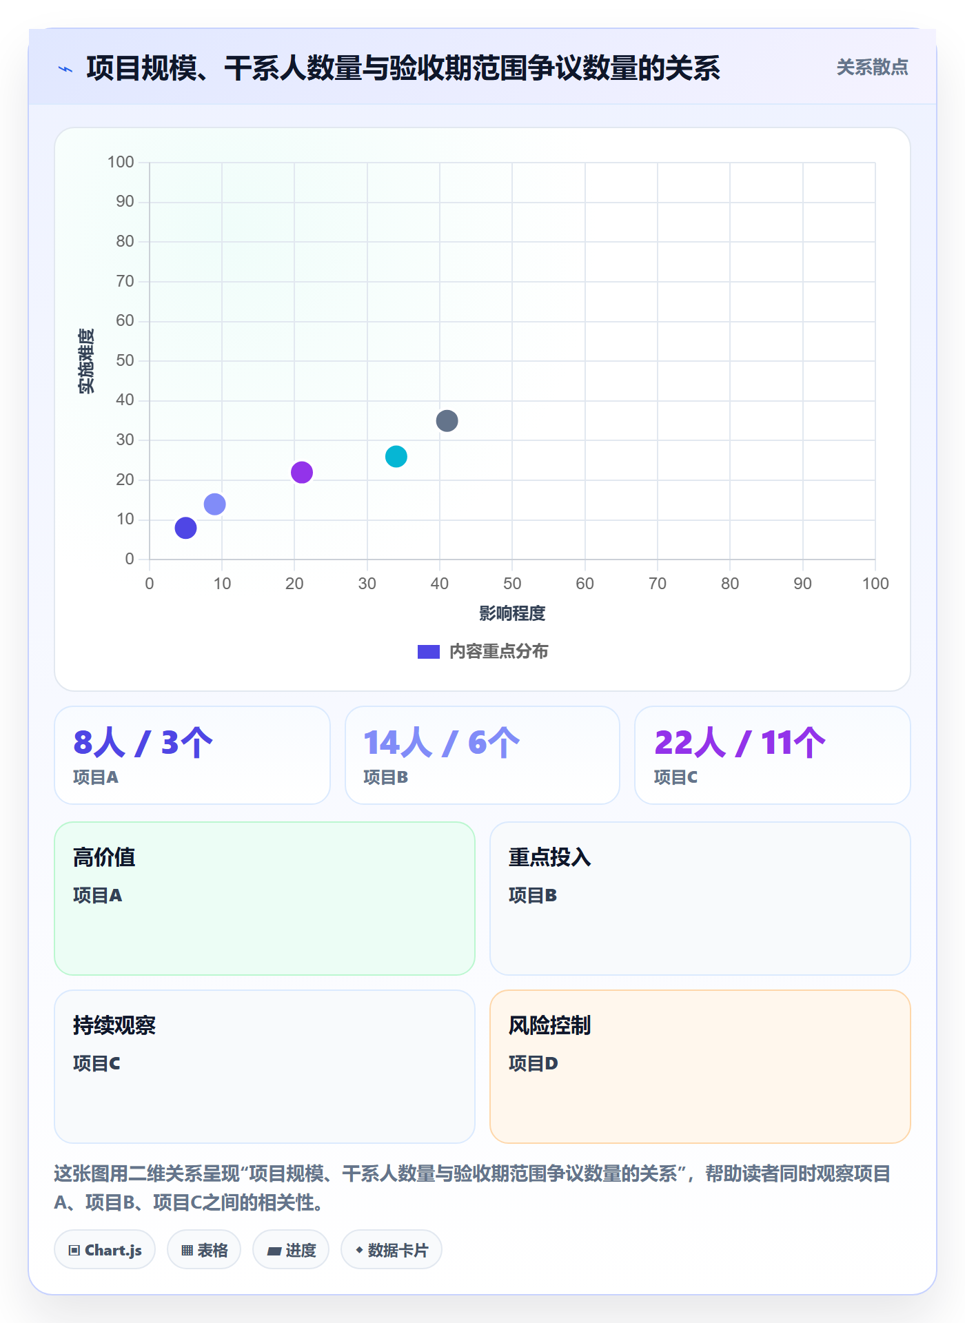Screen dimensions: 965x1323
Task: Select the gray scatter point on the chart
Action: coord(447,421)
